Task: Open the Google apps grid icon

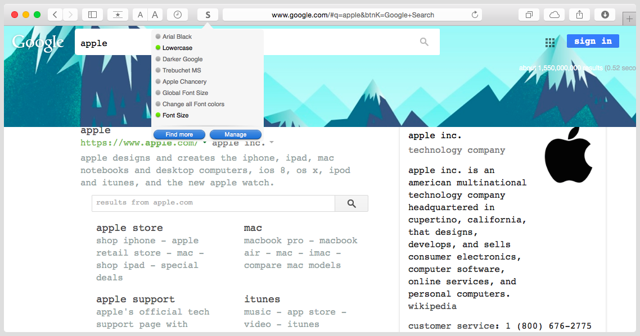Action: point(550,42)
